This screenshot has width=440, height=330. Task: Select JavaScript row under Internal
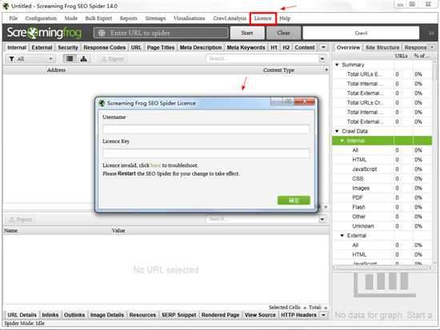[x=382, y=169]
